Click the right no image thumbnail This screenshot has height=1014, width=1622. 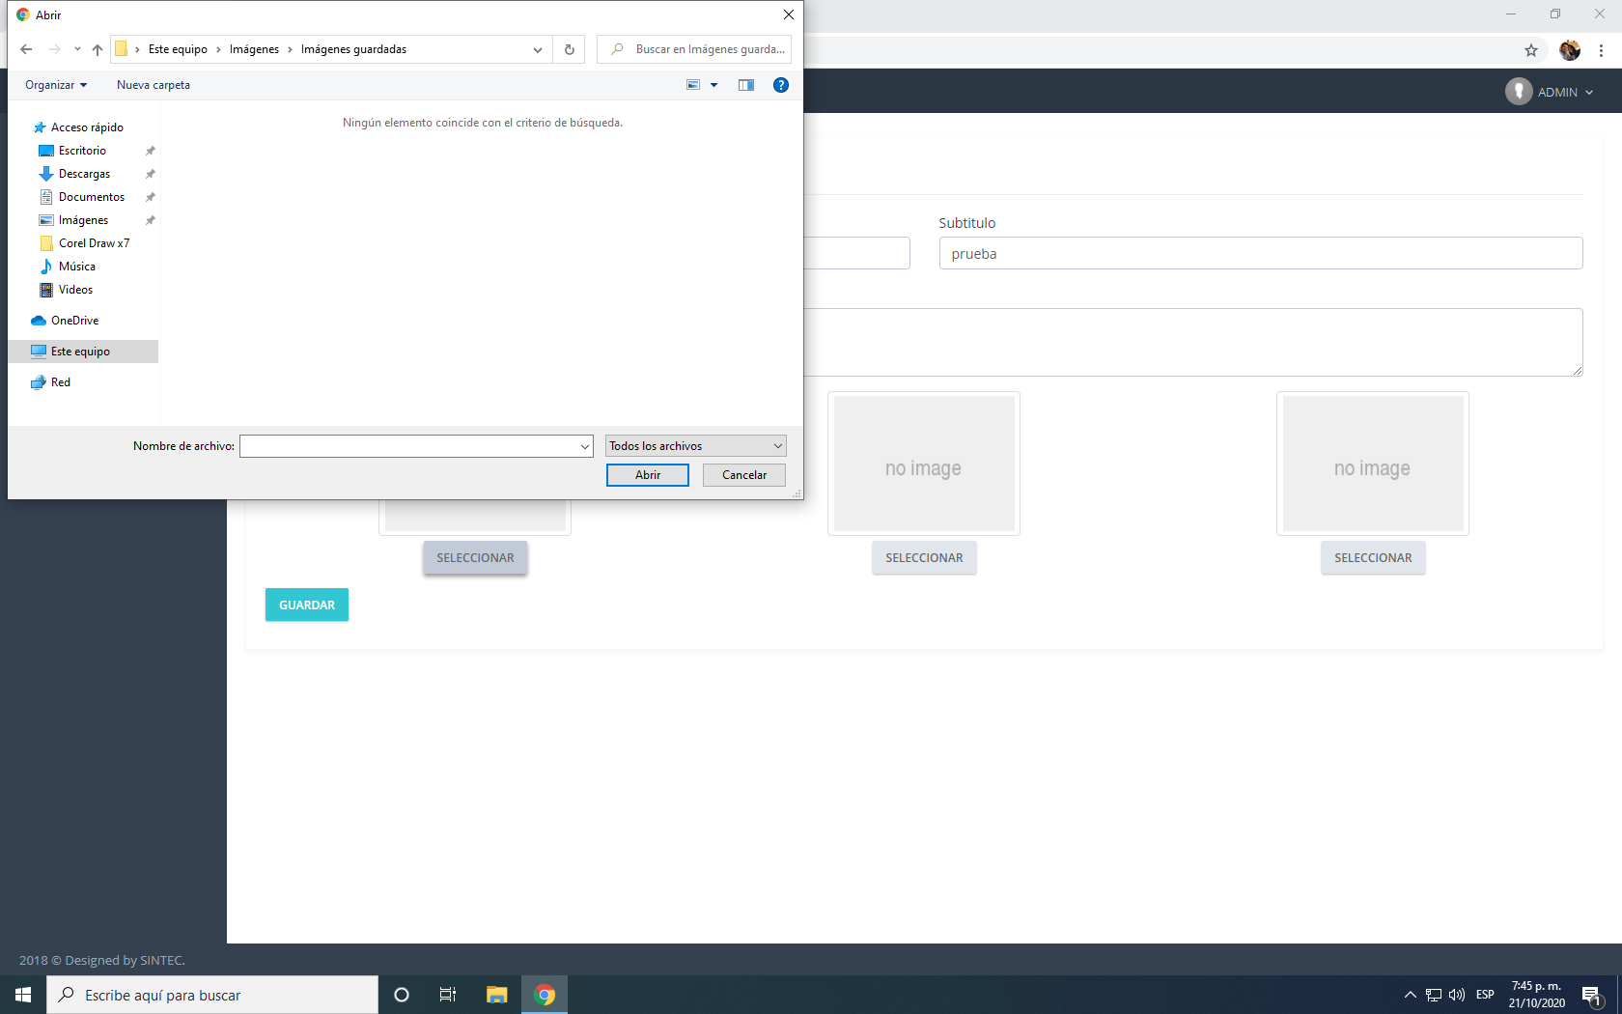[x=1373, y=464]
